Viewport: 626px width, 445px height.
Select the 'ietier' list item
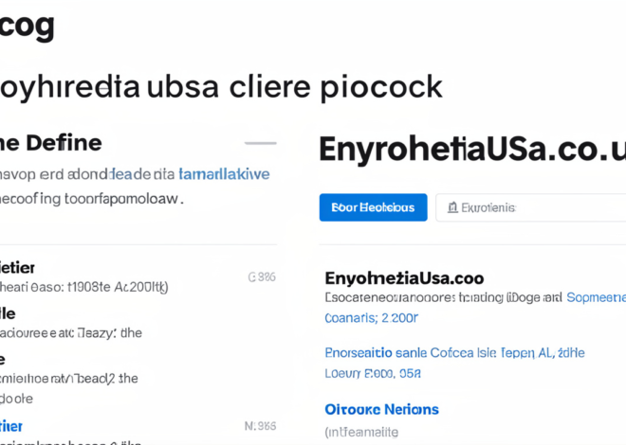[17, 267]
